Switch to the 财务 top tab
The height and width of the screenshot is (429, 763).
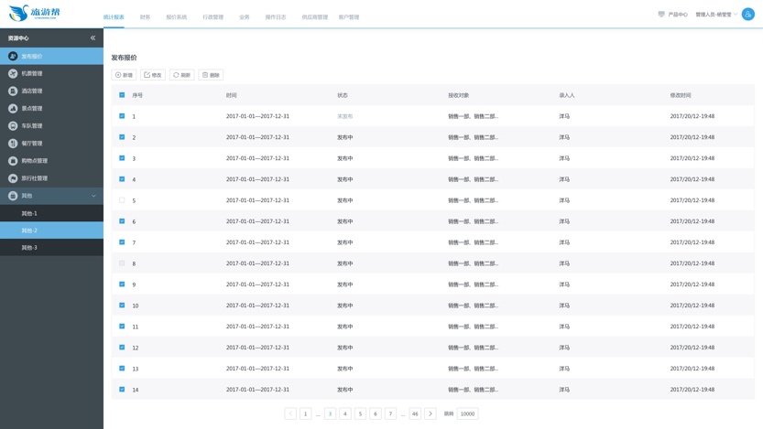click(x=145, y=16)
